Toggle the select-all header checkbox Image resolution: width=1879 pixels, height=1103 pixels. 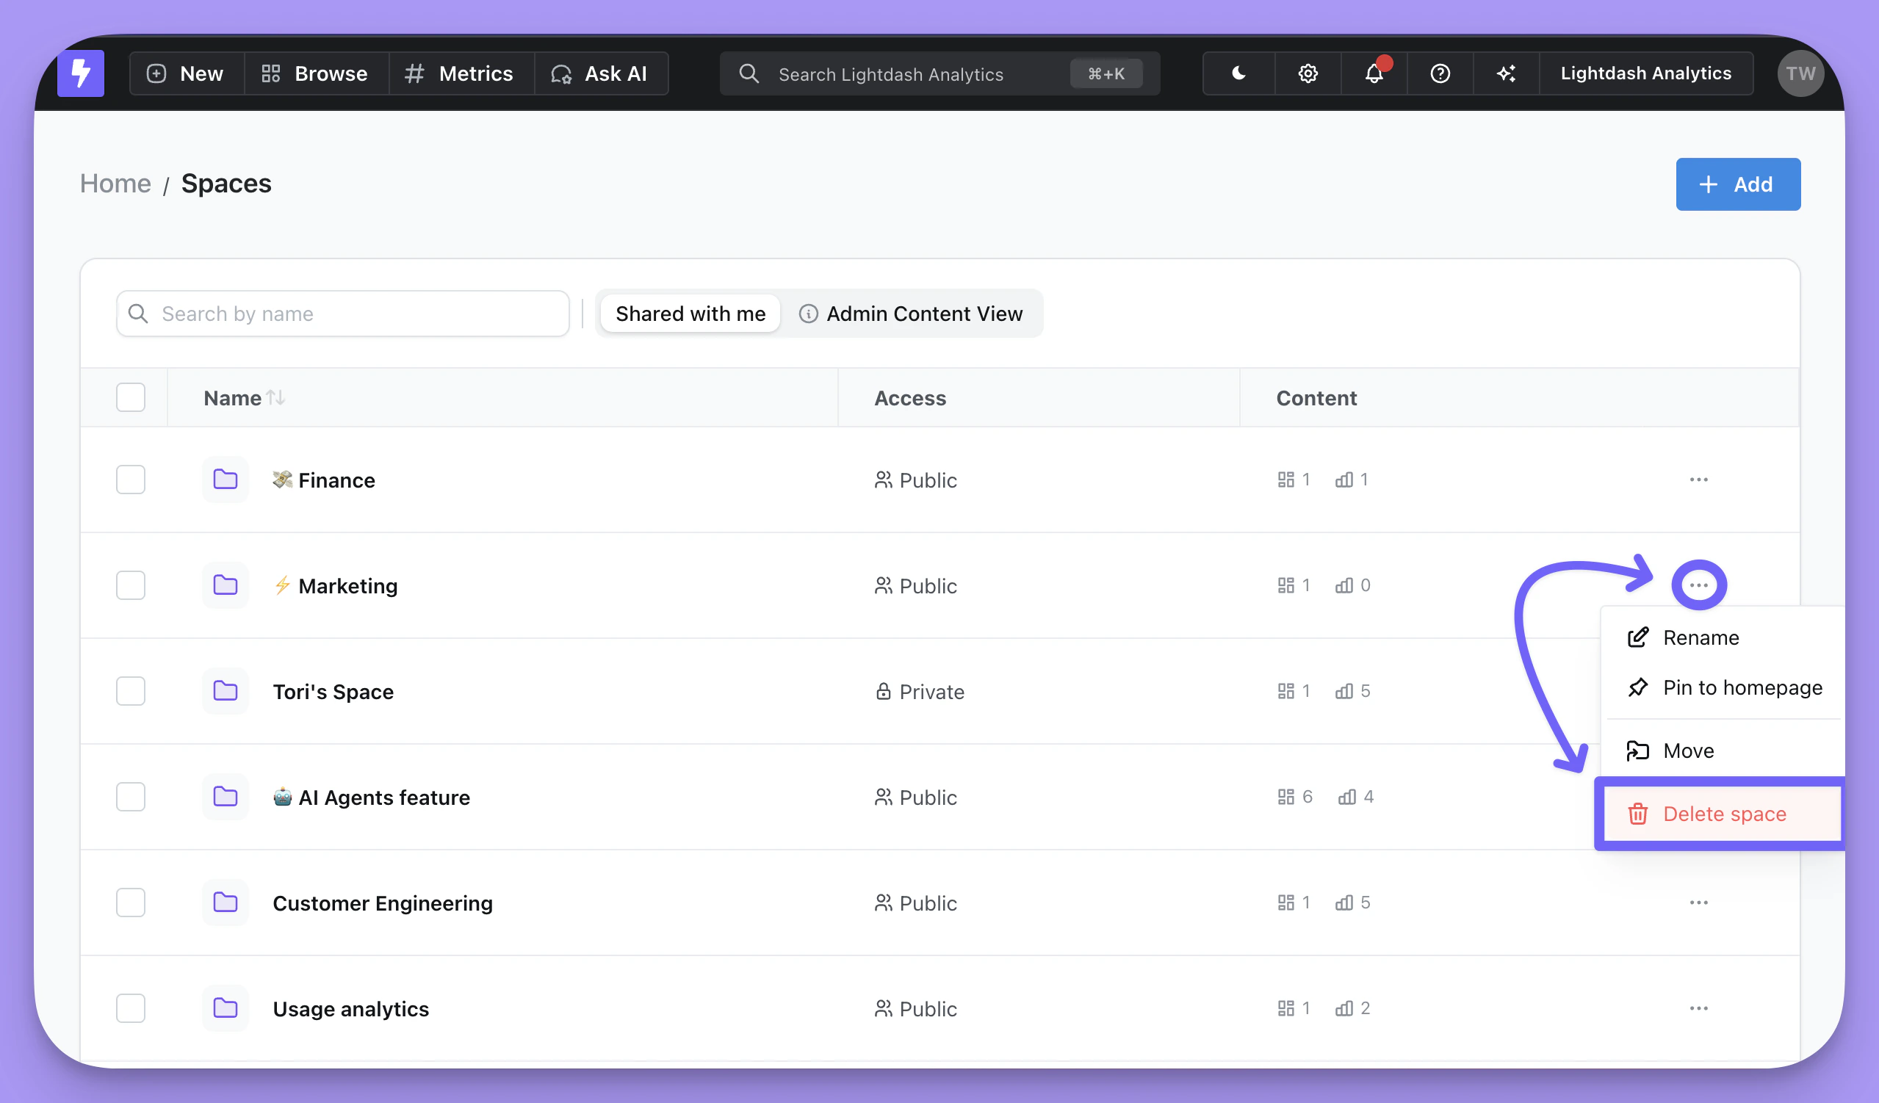point(131,397)
